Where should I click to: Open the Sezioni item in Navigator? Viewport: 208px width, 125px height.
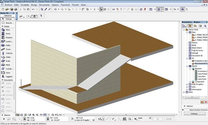pos(194,43)
